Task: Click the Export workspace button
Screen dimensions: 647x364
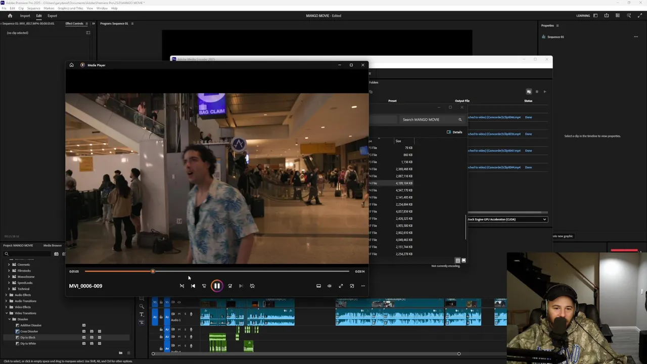Action: point(52,16)
